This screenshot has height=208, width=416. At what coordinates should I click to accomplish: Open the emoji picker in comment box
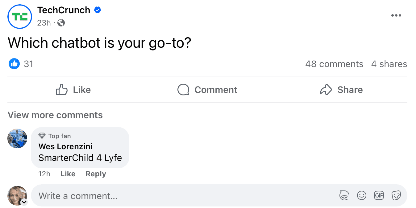pyautogui.click(x=362, y=195)
